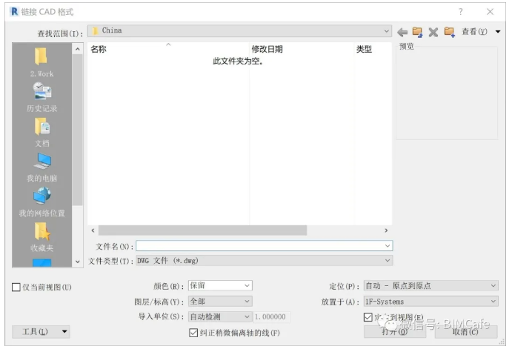Open the 文件类型 DWG 文件 dropdown

click(x=265, y=260)
